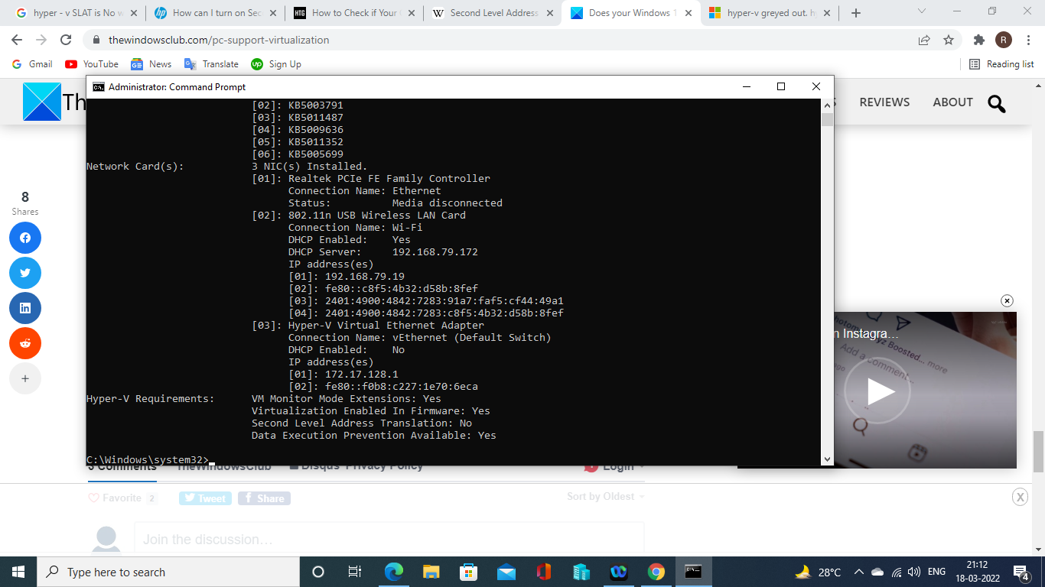Click Command Prompt scrollbar up arrow
The height and width of the screenshot is (587, 1045).
point(827,105)
